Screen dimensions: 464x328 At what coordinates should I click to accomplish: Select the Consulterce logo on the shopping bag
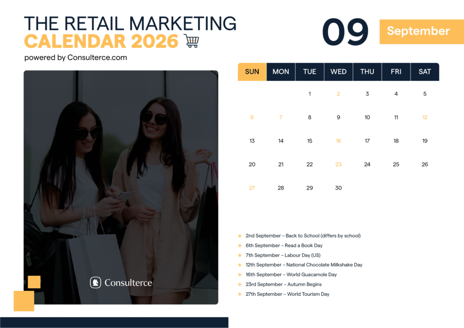pyautogui.click(x=120, y=283)
